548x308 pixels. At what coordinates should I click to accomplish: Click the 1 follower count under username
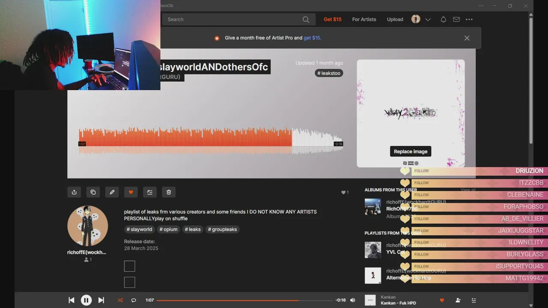tap(88, 260)
